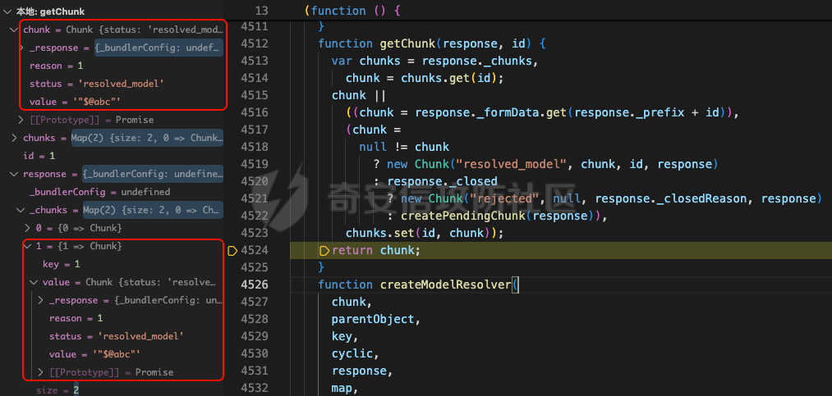Collapse the value = Chunk entry under key
The width and height of the screenshot is (832, 396).
coord(34,282)
